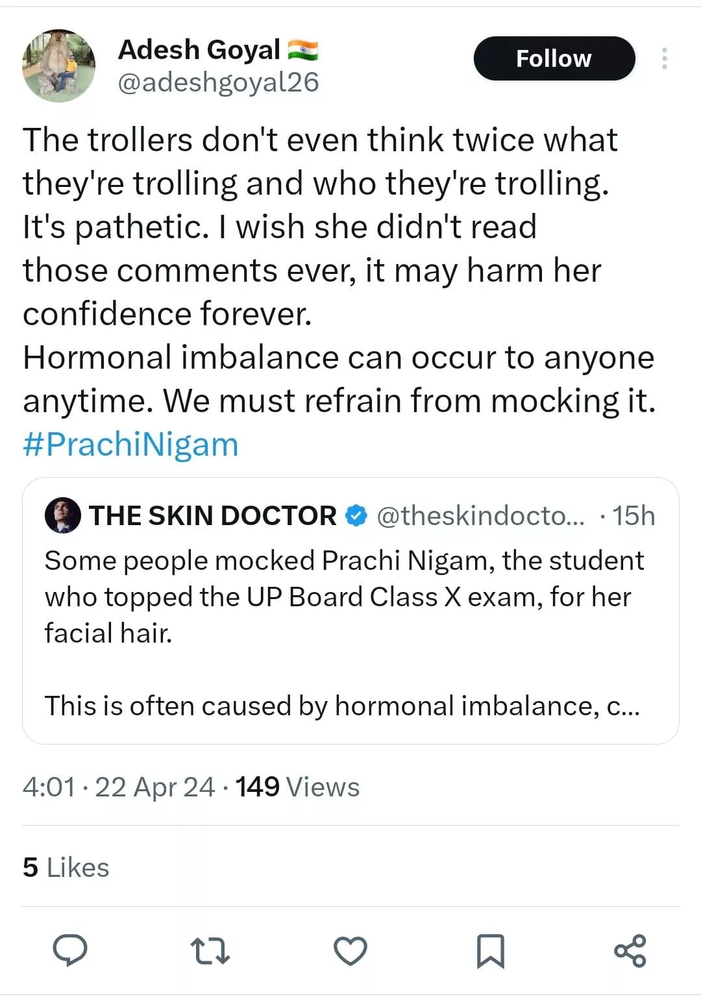
Task: Click the reply speech bubble icon
Action: [x=69, y=951]
